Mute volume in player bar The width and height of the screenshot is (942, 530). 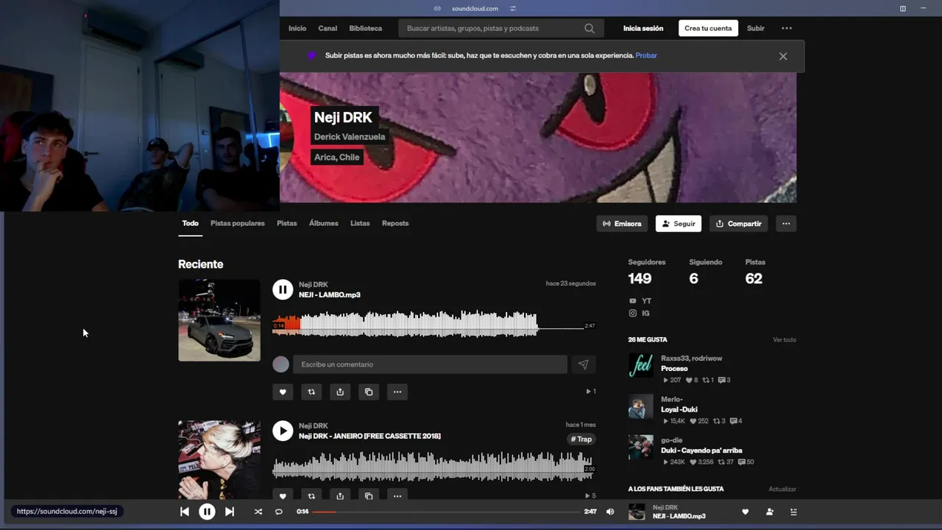click(610, 512)
